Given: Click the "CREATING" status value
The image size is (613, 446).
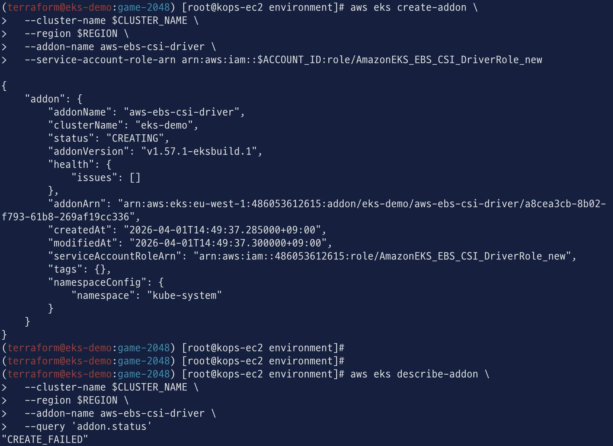Looking at the screenshot, I should (x=135, y=138).
